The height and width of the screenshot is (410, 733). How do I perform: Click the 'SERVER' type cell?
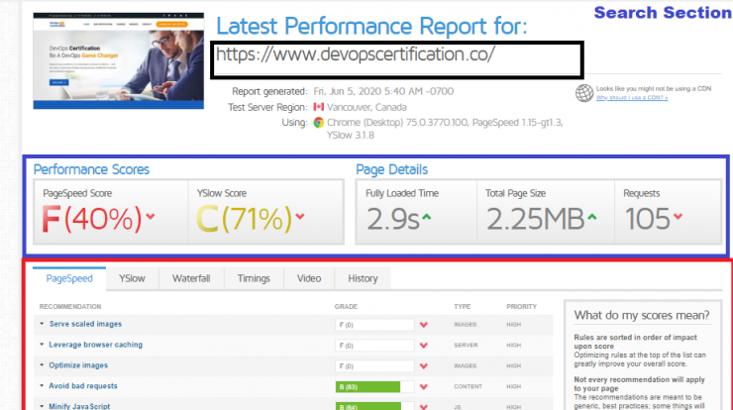466,345
